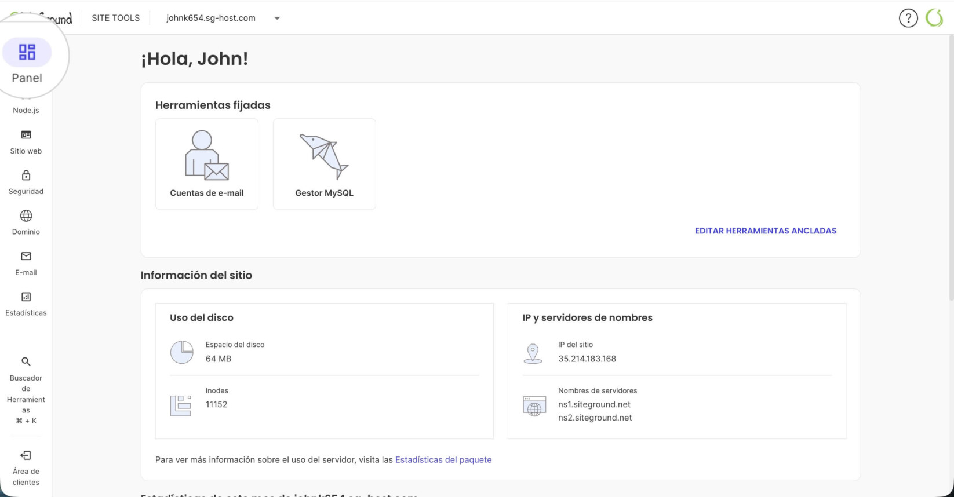The width and height of the screenshot is (954, 497).
Task: Open the Dominio globe icon
Action: (26, 215)
